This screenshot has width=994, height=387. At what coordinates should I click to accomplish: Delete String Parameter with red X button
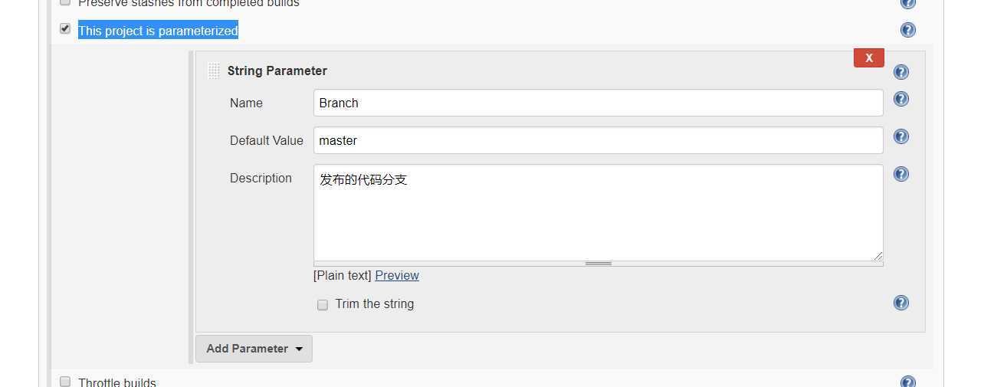(869, 58)
